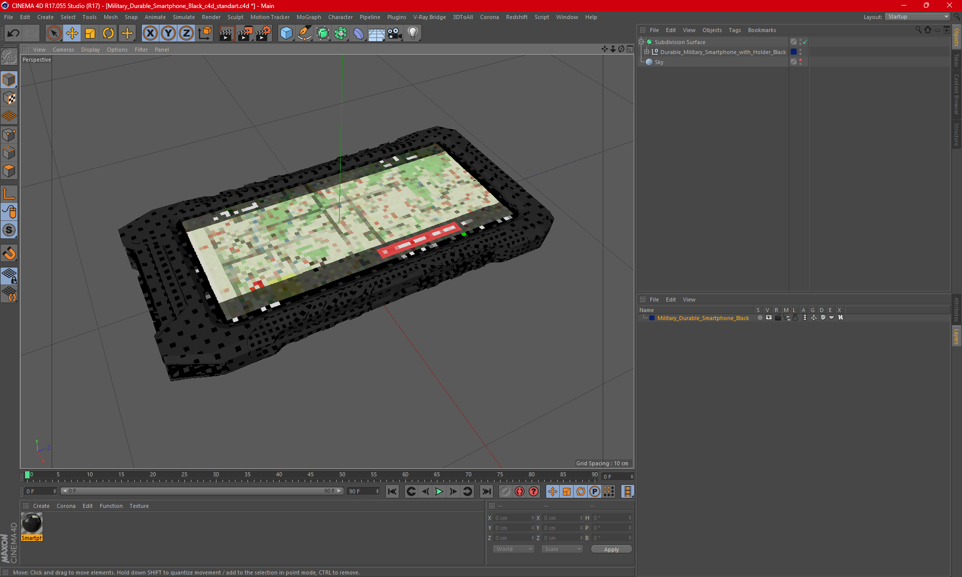The width and height of the screenshot is (962, 577).
Task: Open the Takes side tab
Action: (x=956, y=60)
